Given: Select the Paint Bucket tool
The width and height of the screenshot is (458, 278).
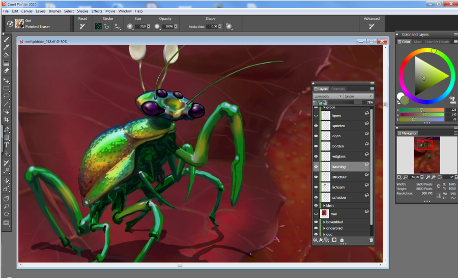Looking at the screenshot, I should tap(6, 55).
